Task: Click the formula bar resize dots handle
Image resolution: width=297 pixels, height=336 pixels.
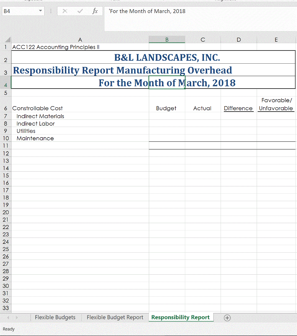Action: tap(51, 11)
